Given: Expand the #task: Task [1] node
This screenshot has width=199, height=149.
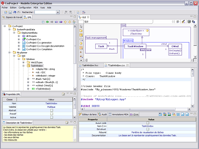Looking at the screenshot, I should 28,79.
